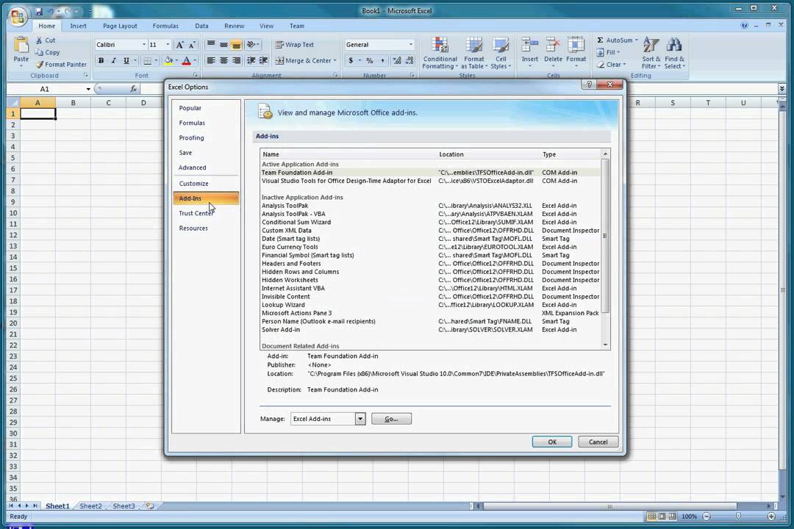Viewport: 794px width, 529px height.
Task: Click the Align Text Left icon
Action: [x=211, y=60]
